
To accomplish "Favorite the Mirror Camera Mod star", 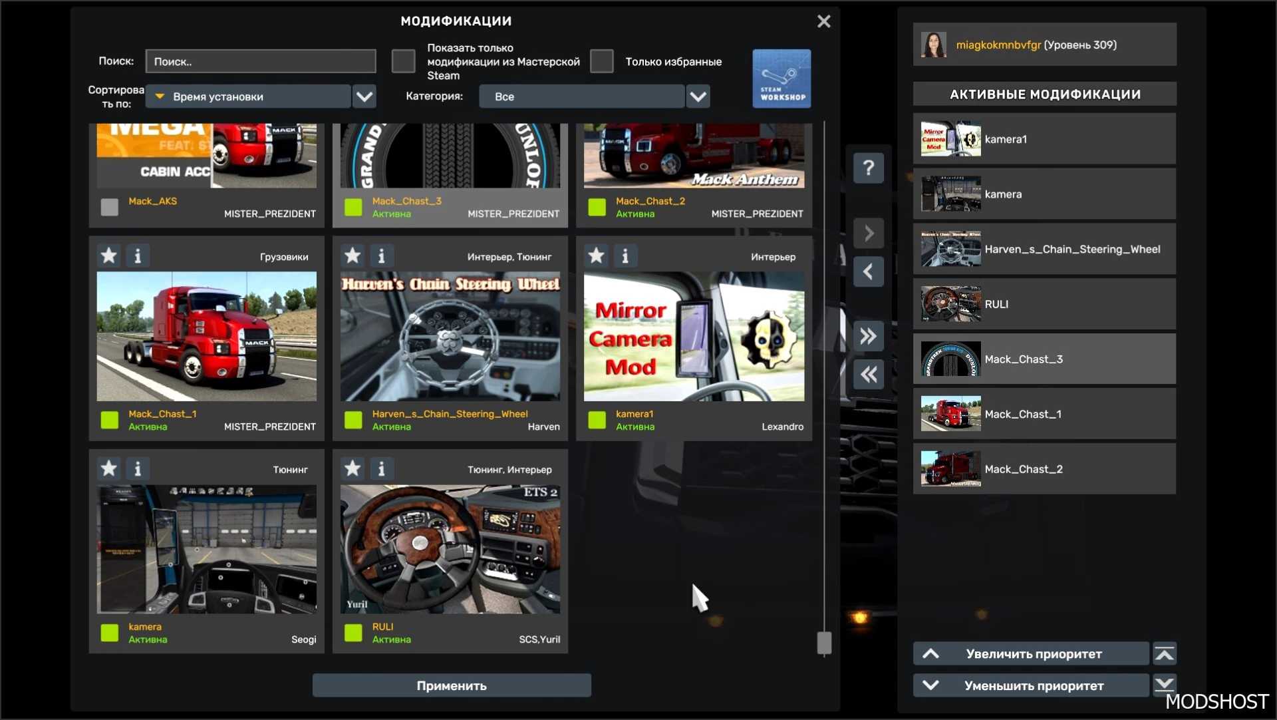I will click(597, 256).
